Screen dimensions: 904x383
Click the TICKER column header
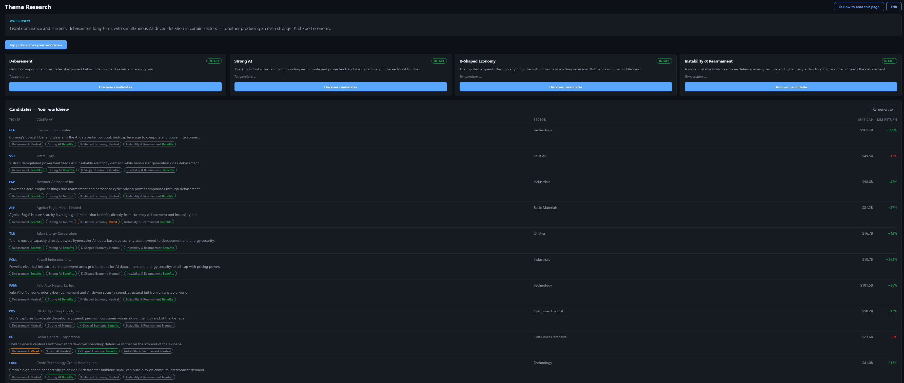(15, 119)
